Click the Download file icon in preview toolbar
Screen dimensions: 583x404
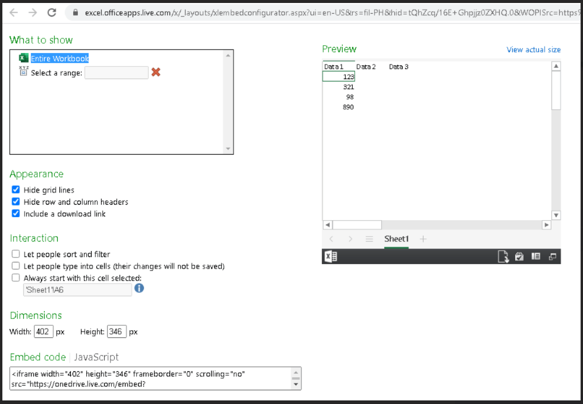503,256
